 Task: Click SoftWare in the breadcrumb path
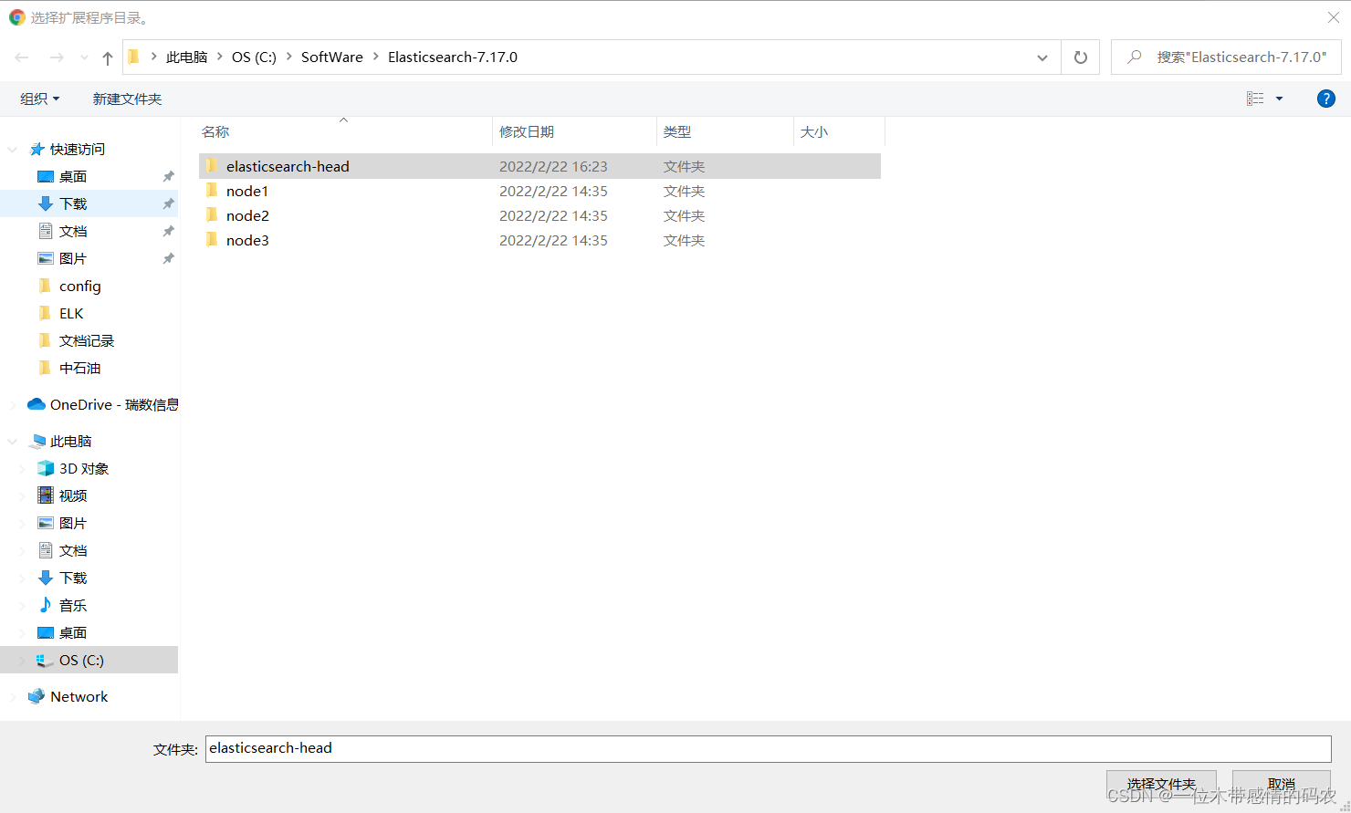(331, 57)
